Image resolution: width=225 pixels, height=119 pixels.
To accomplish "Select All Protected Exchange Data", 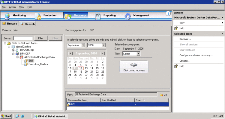I will click(39, 57).
